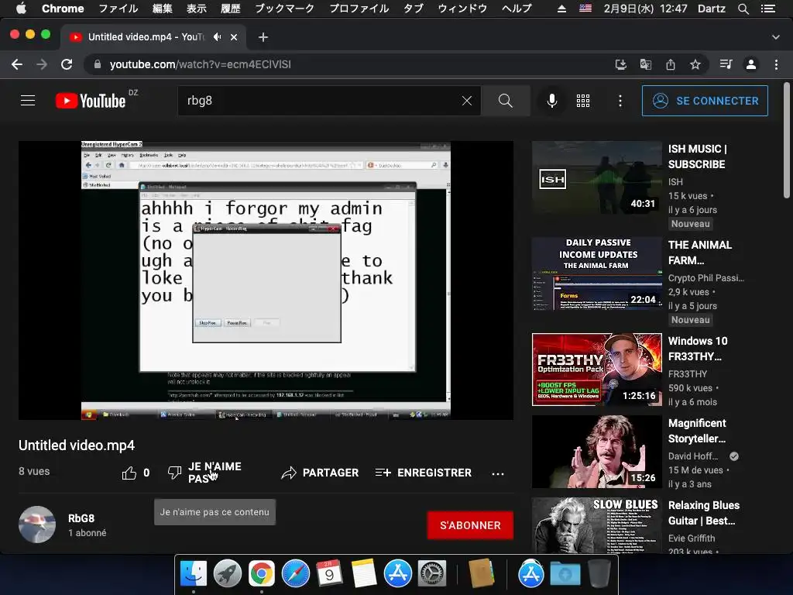Click the address bar URL
This screenshot has width=793, height=595.
click(x=201, y=64)
